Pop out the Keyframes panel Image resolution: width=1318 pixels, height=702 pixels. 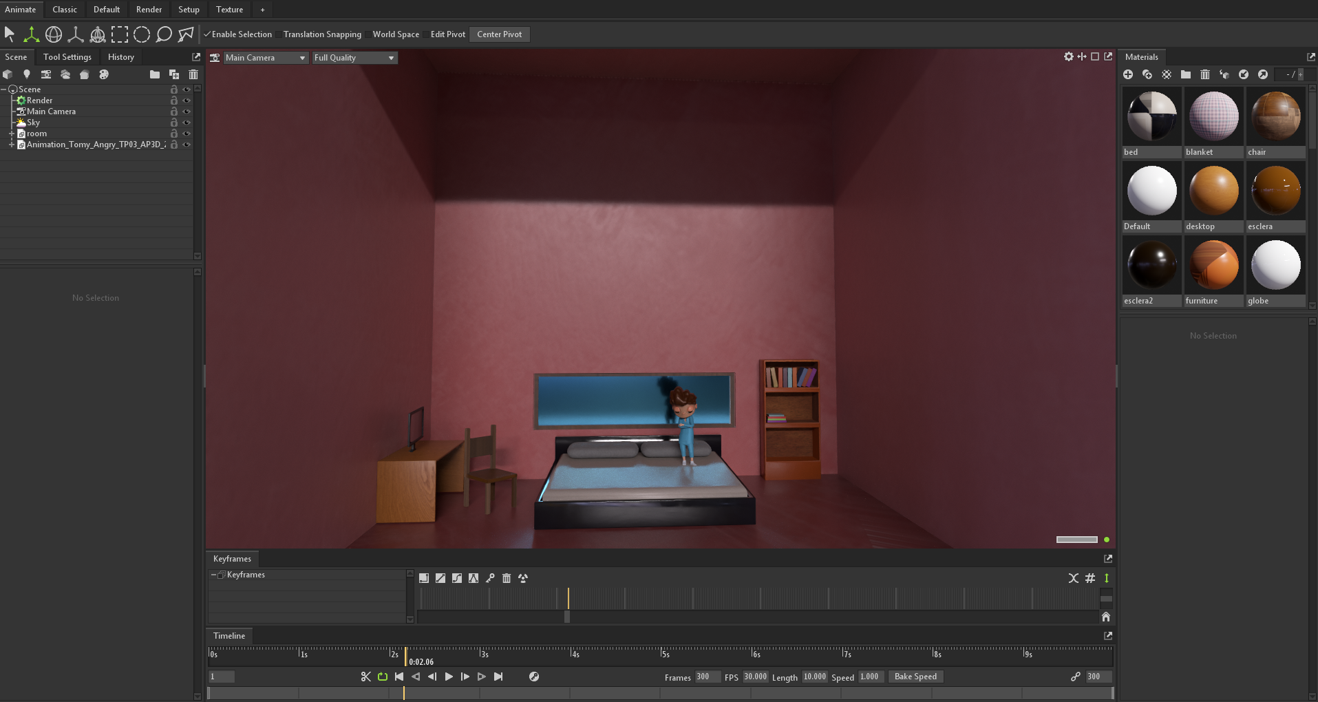(1108, 559)
